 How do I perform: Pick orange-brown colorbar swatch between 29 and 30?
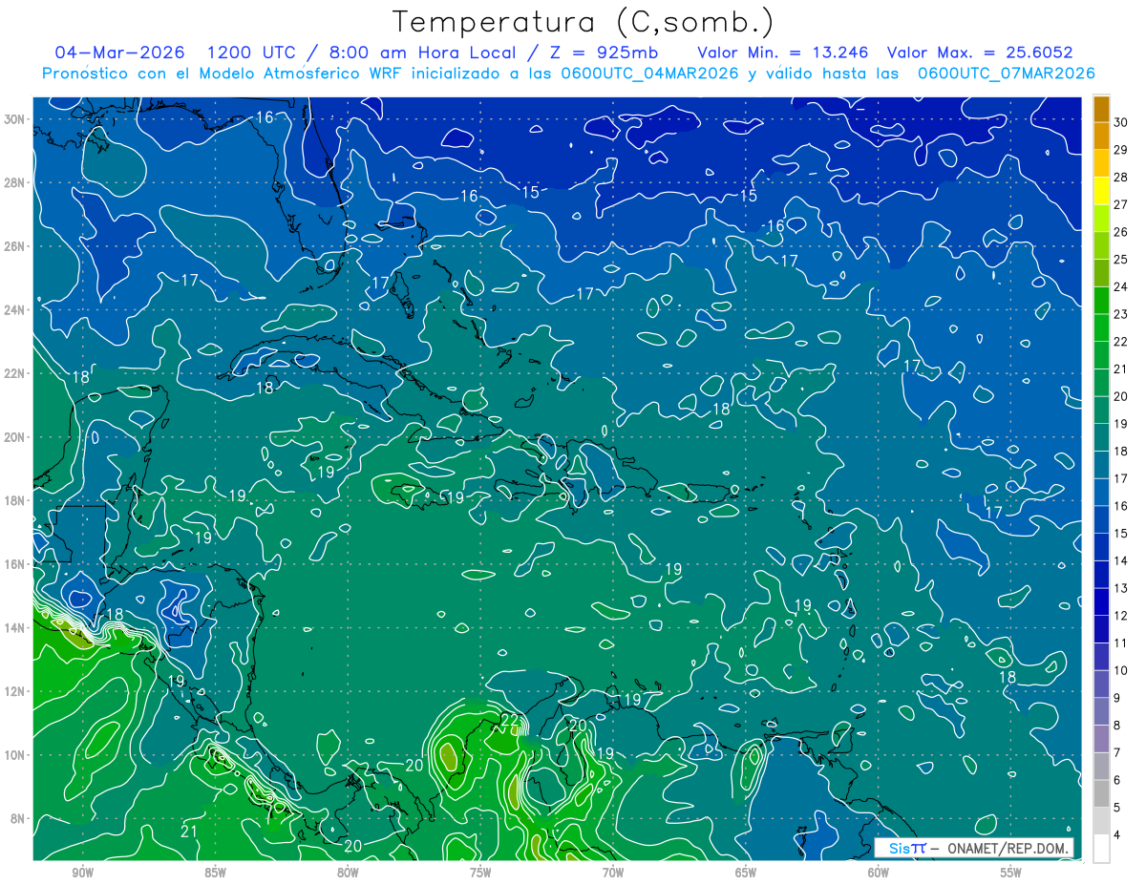[1101, 137]
